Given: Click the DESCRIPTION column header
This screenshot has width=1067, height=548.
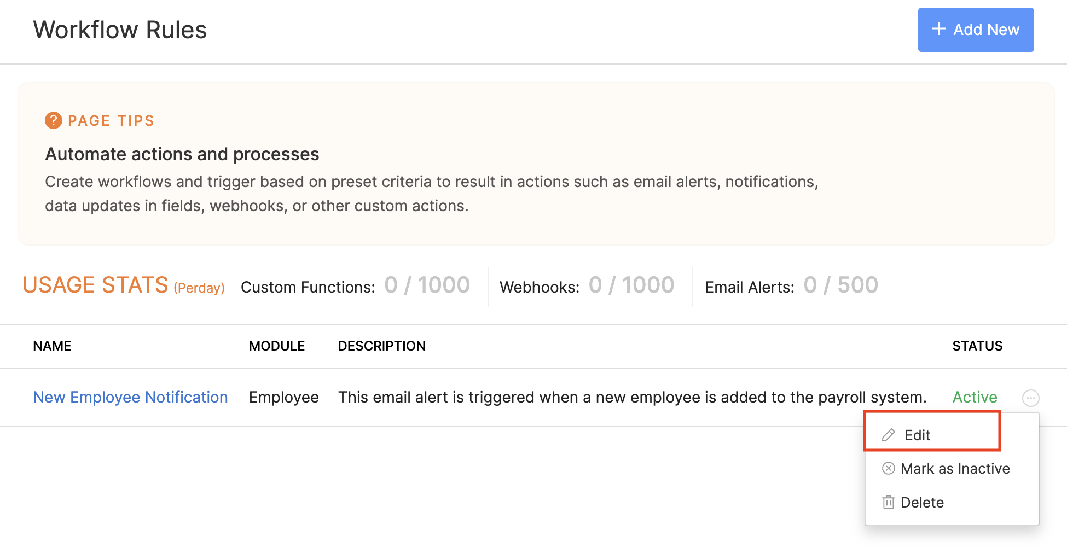Looking at the screenshot, I should (381, 346).
